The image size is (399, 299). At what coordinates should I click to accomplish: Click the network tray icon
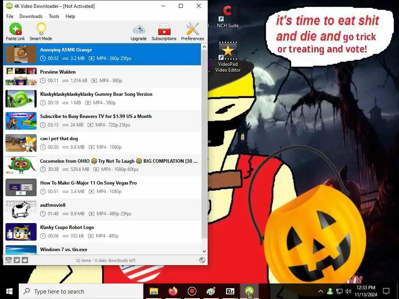[x=339, y=291]
